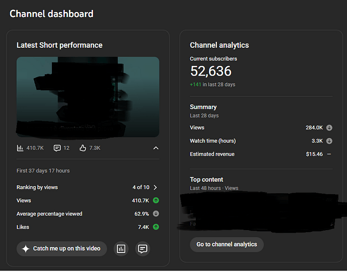Click the comments icon showing 12
This screenshot has width=347, height=272.
point(57,148)
